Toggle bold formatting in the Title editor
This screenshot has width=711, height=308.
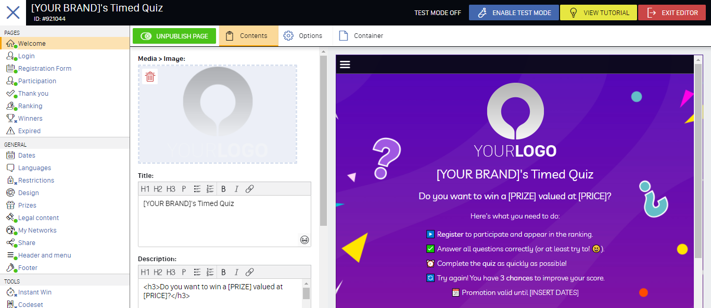click(x=223, y=189)
